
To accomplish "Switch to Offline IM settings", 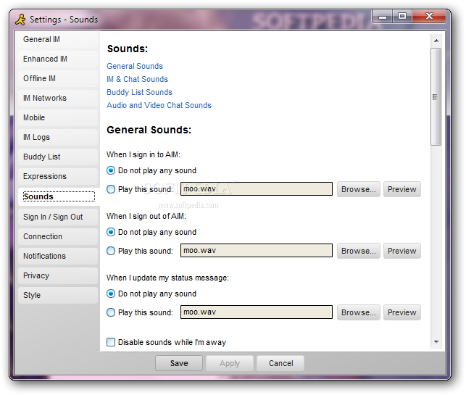I will tap(58, 79).
